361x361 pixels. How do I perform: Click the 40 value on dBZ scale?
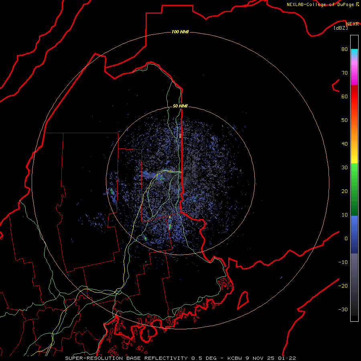pos(345,144)
